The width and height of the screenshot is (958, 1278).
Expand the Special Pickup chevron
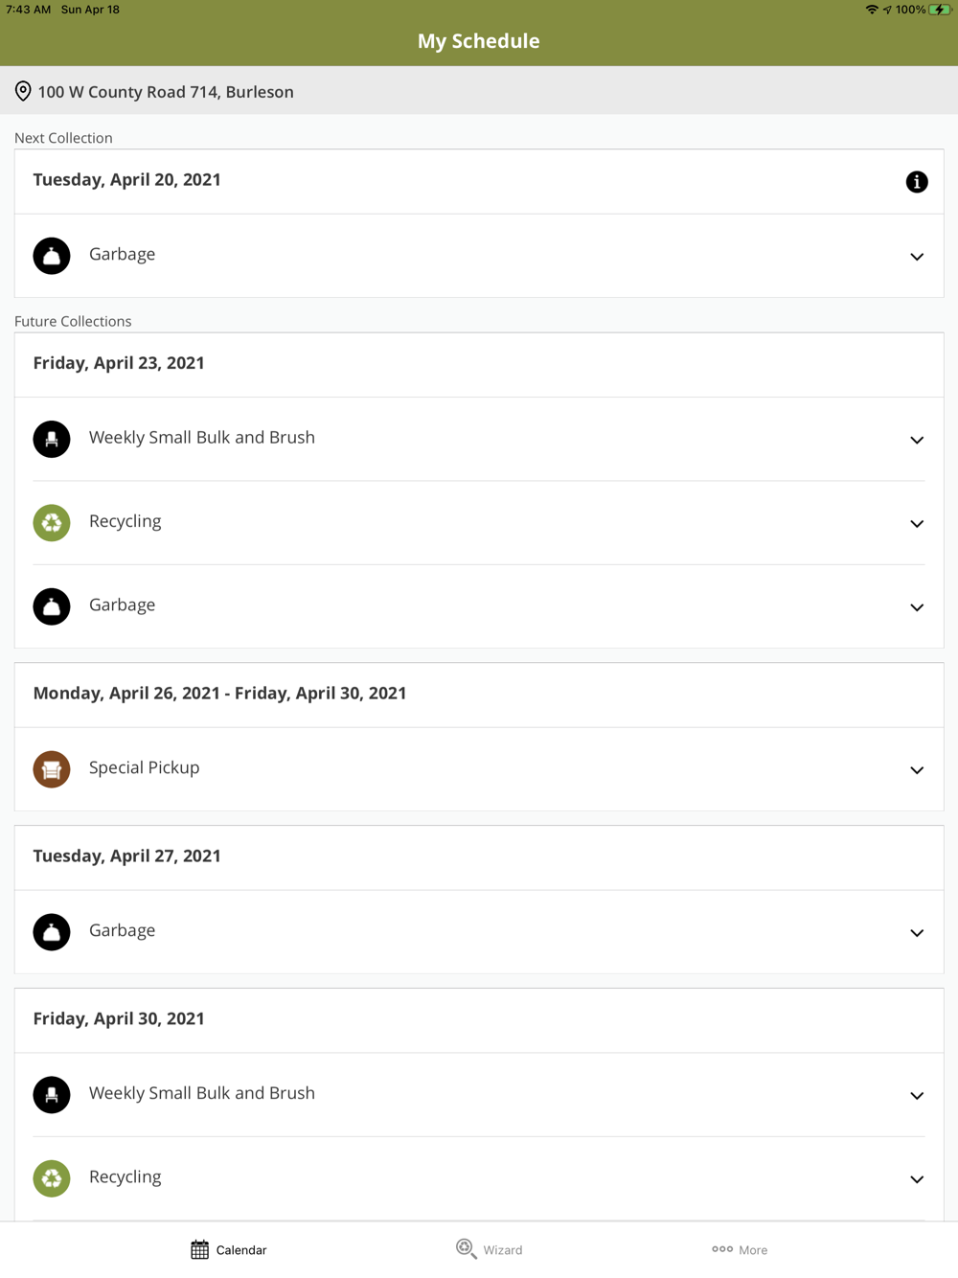916,770
